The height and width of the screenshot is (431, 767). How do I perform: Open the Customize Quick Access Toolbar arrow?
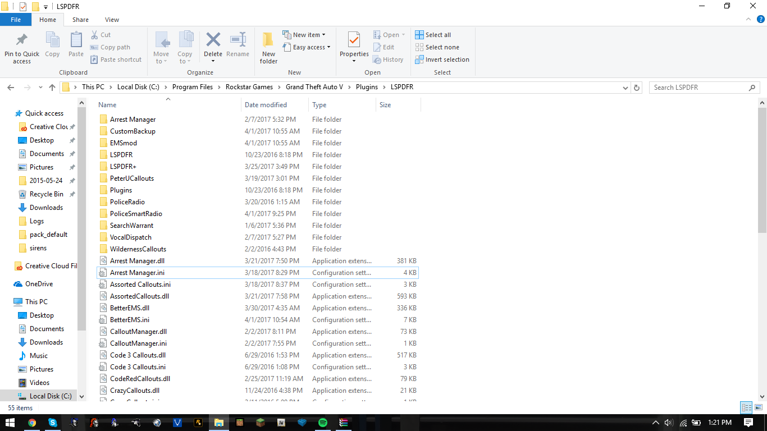click(x=45, y=7)
